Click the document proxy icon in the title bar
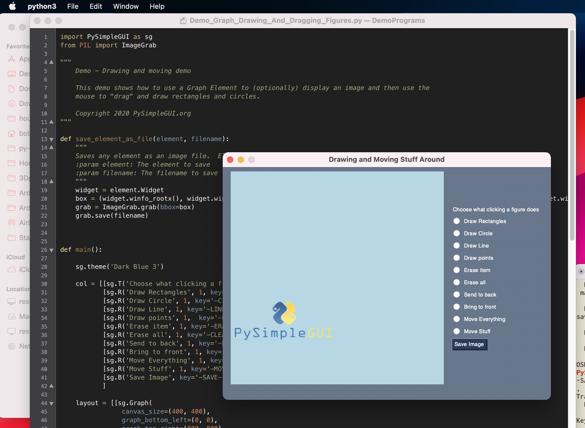The image size is (585, 428). [x=183, y=20]
